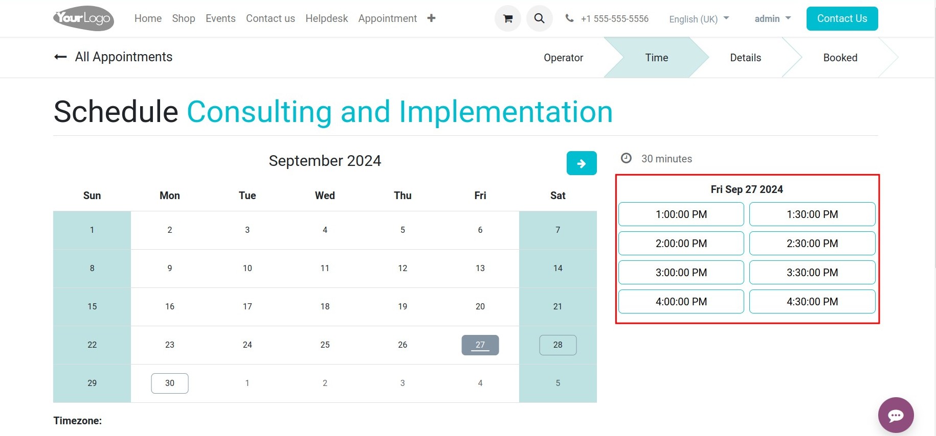Viewport: 936px width, 436px height.
Task: Click the 'Sat' column header
Action: 558,196
